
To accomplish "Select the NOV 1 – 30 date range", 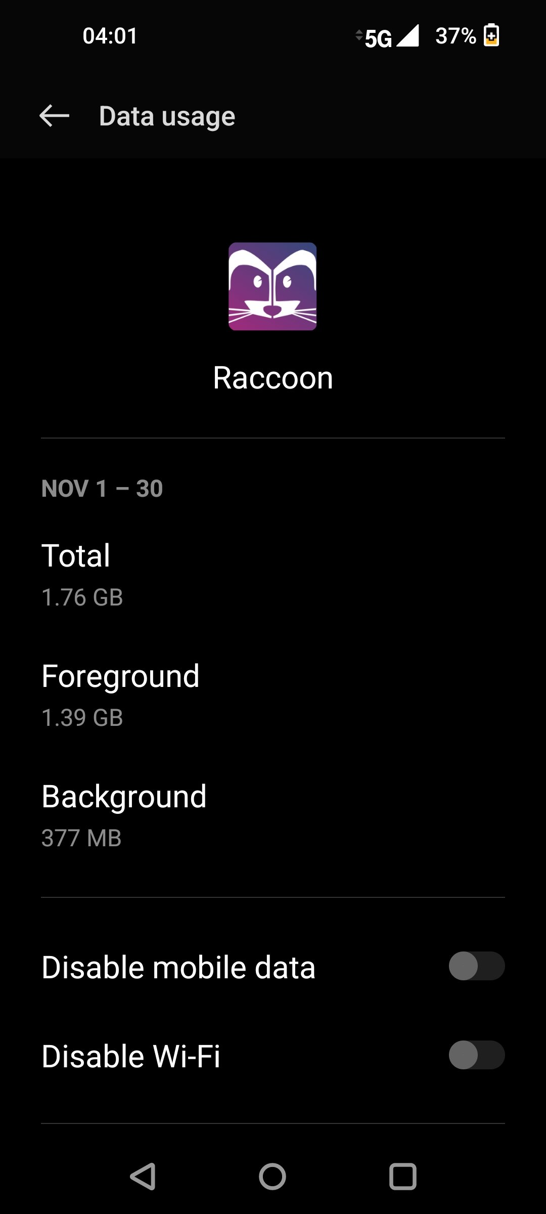I will 102,489.
